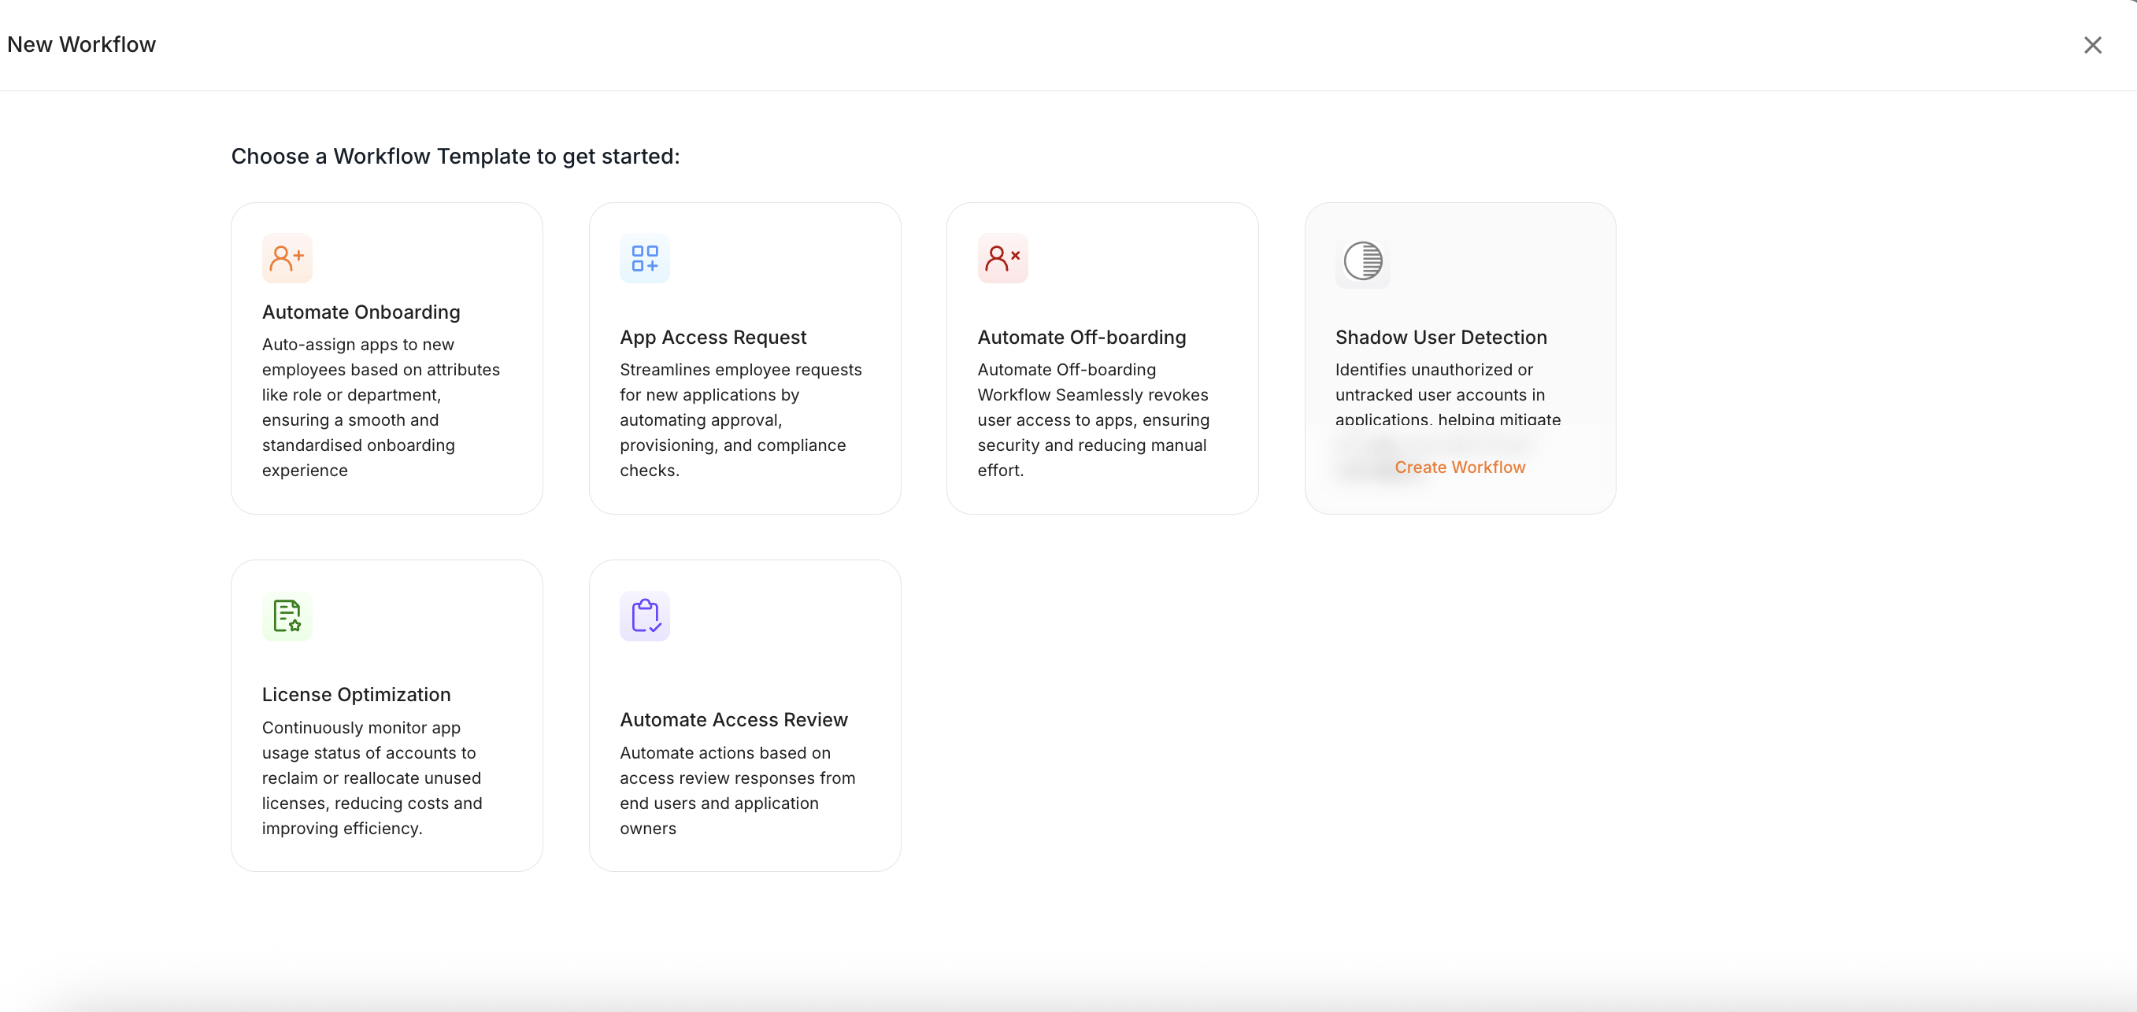Click Create Workflow on Shadow User card
The width and height of the screenshot is (2137, 1012).
point(1459,467)
